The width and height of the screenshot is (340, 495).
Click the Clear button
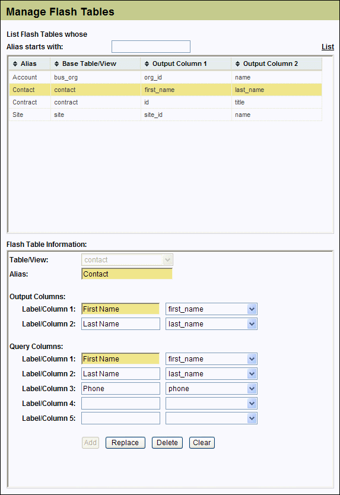202,443
